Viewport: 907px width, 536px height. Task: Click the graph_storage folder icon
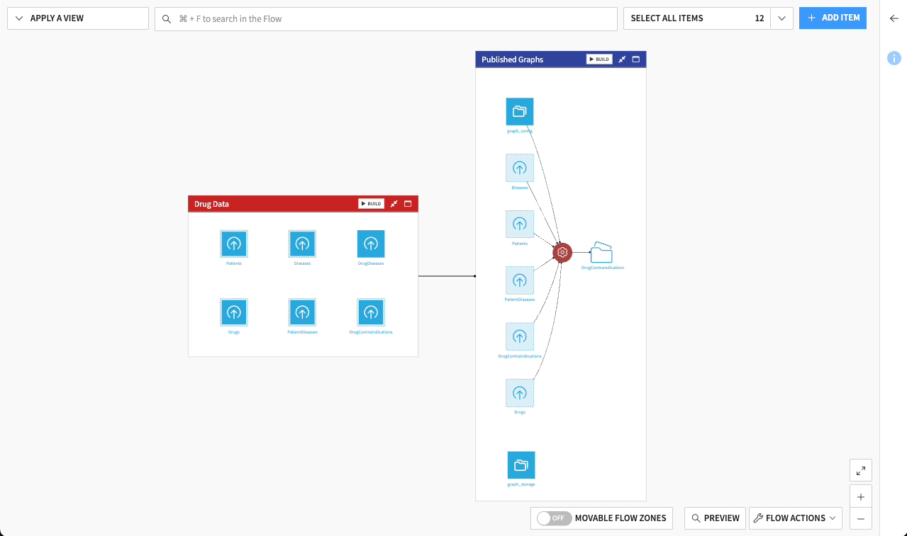(521, 465)
